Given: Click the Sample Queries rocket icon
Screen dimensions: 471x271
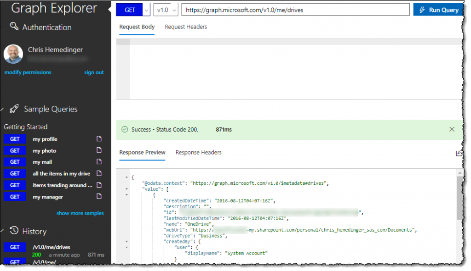Looking at the screenshot, I should click(14, 109).
